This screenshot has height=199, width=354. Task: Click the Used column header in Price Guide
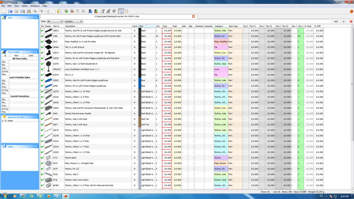[31, 56]
